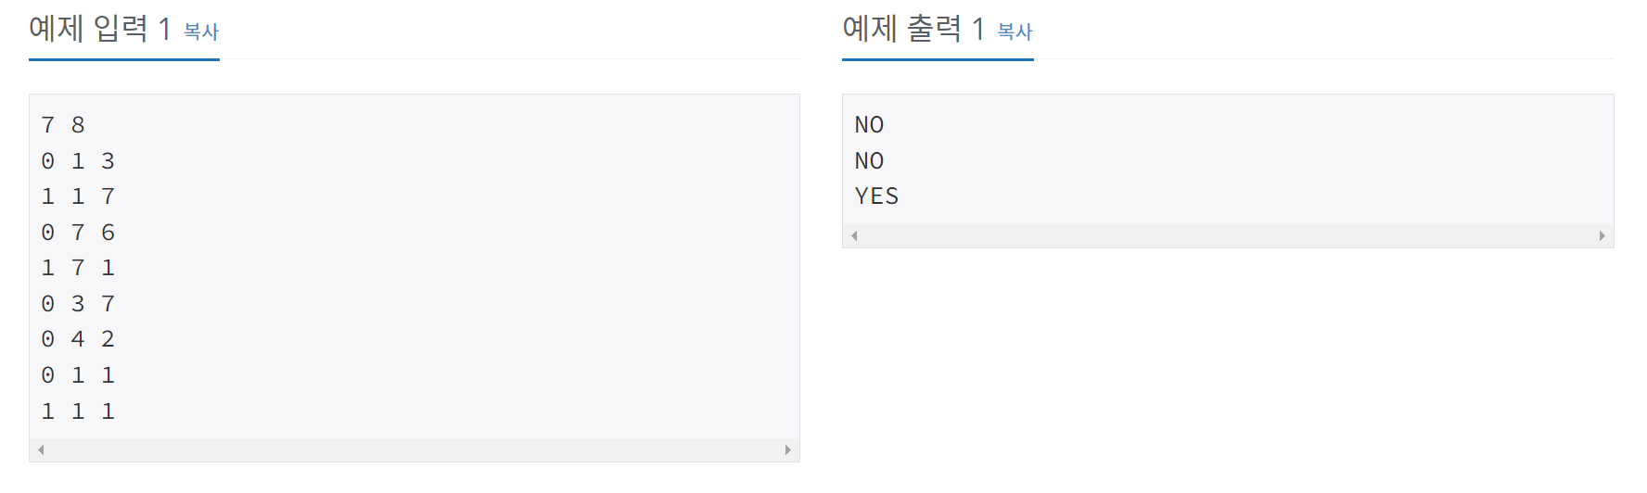Click the 복사 link beside 예제 출력 1
Viewport: 1647px width, 493px height.
(1015, 32)
